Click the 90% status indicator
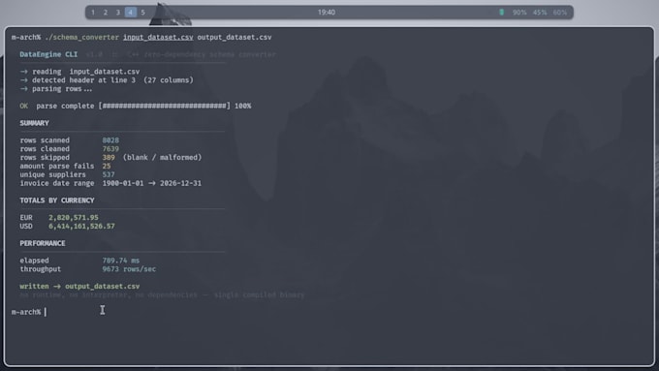 (x=519, y=13)
